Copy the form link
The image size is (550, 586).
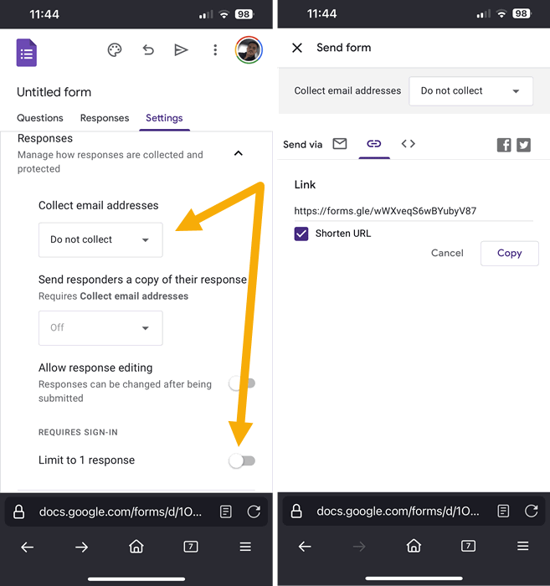tap(510, 254)
